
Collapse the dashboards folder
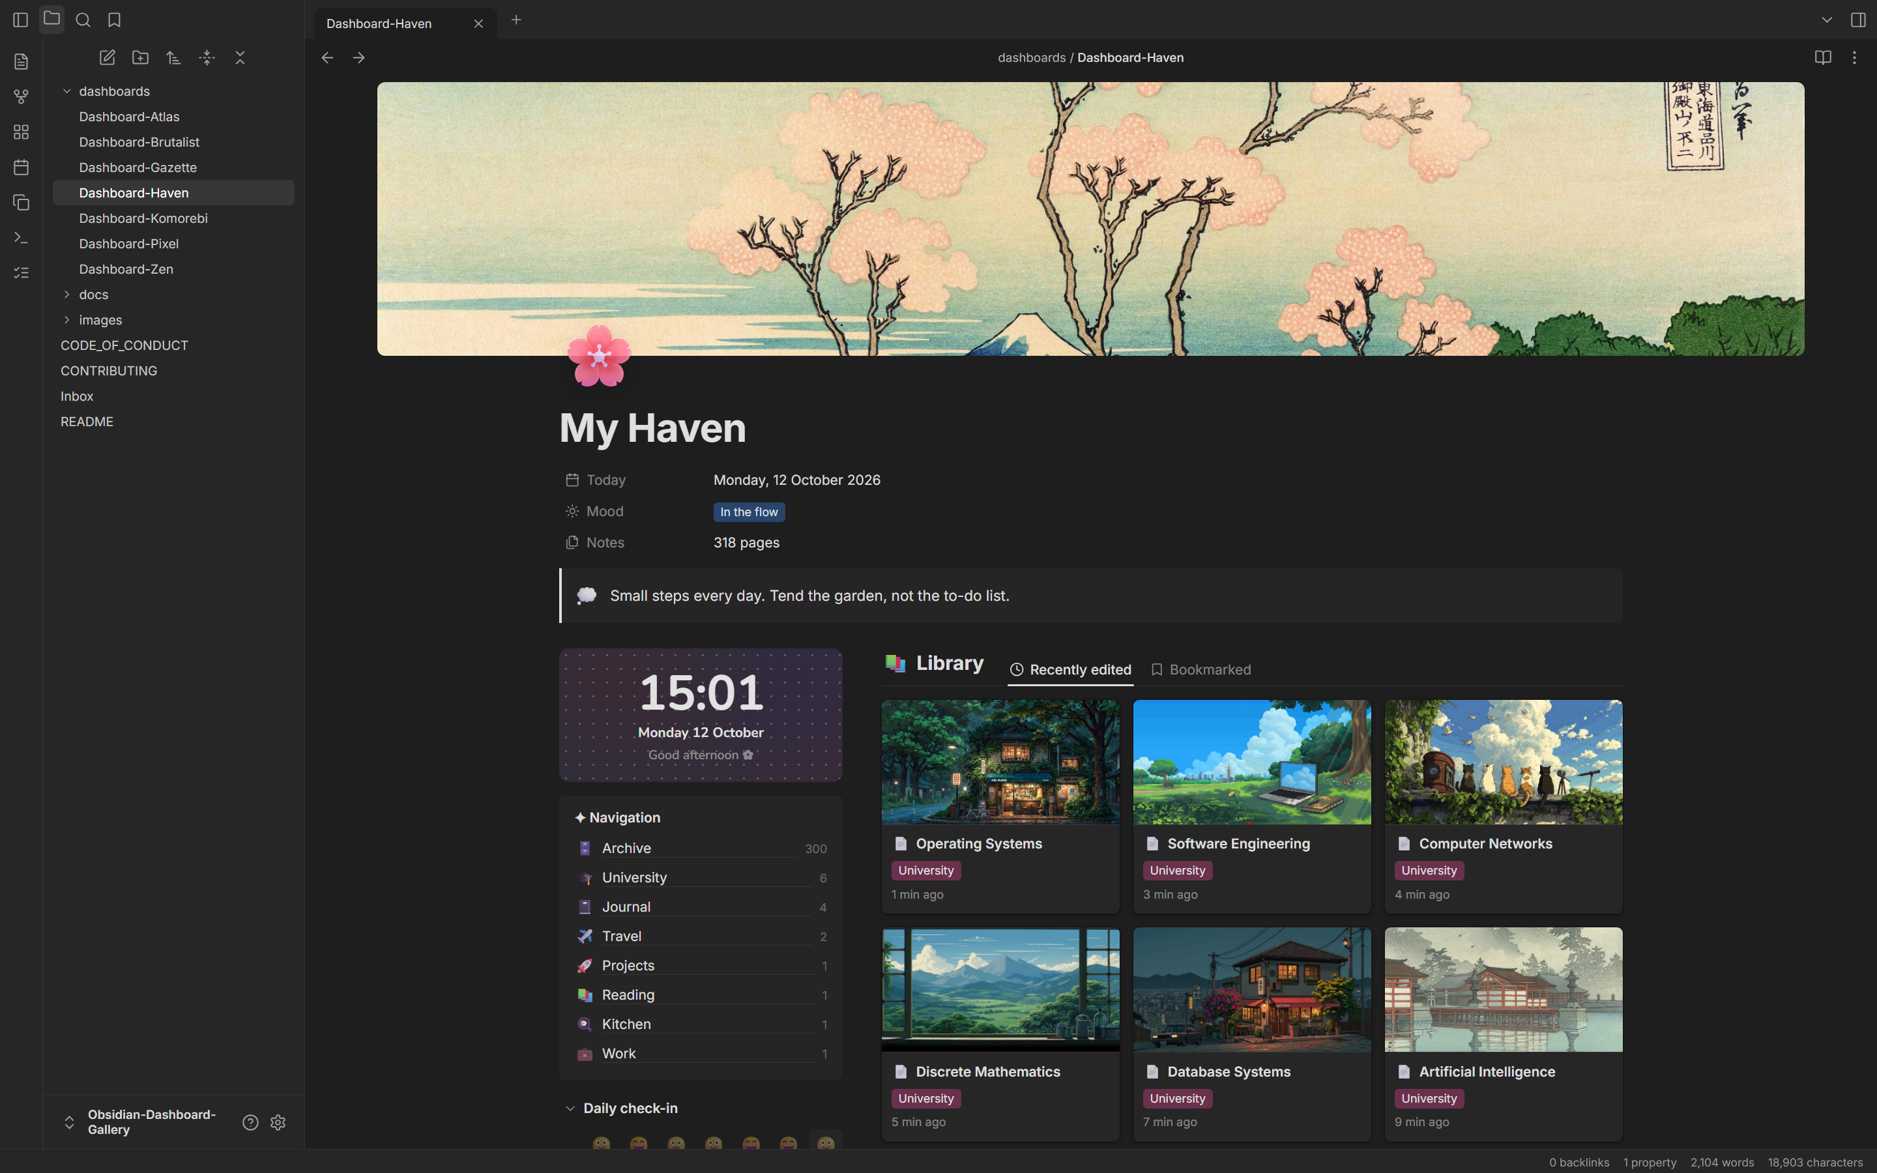pos(66,91)
